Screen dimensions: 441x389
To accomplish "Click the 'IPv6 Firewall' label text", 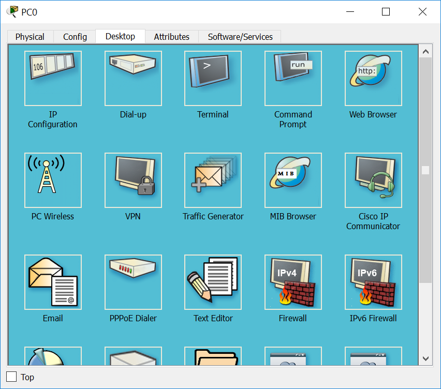I will point(373,318).
